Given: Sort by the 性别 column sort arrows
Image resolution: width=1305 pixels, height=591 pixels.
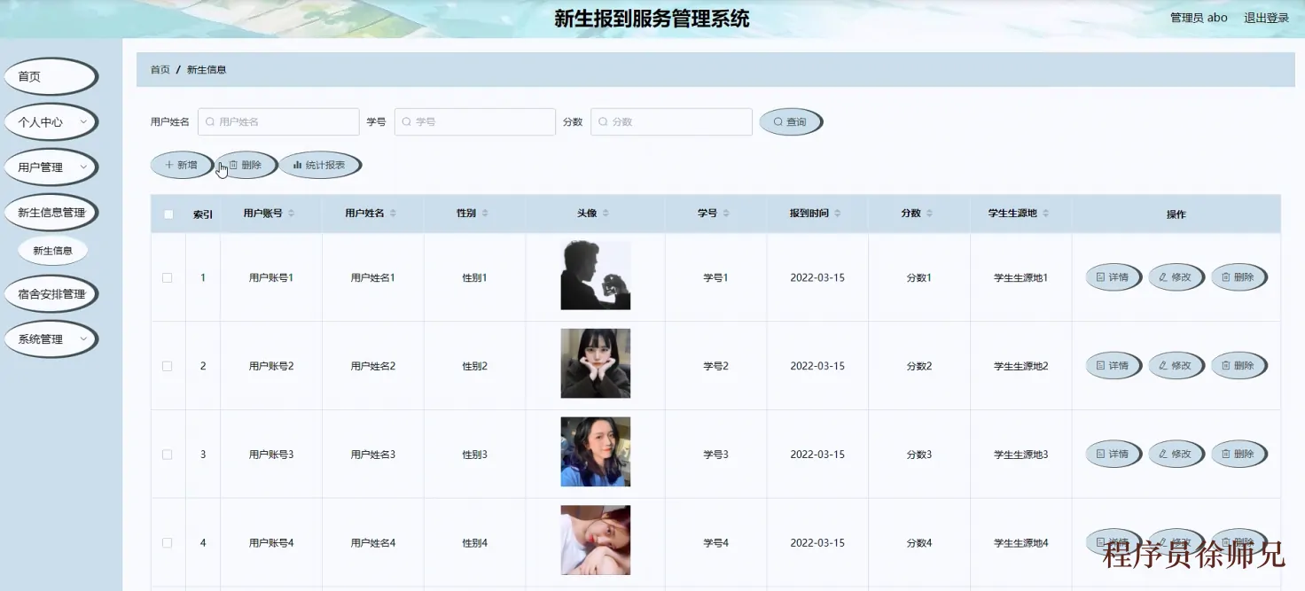Looking at the screenshot, I should (x=485, y=214).
